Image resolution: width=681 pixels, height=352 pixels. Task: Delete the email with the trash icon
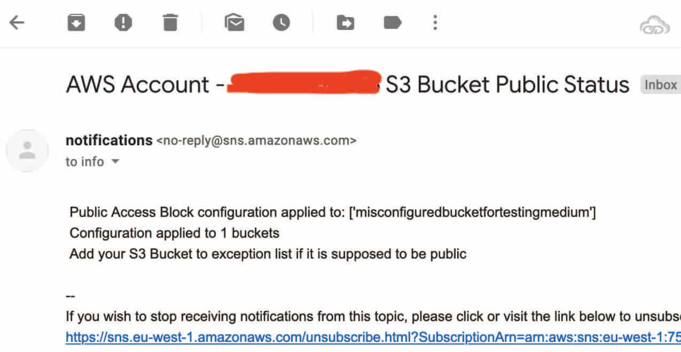pos(170,22)
